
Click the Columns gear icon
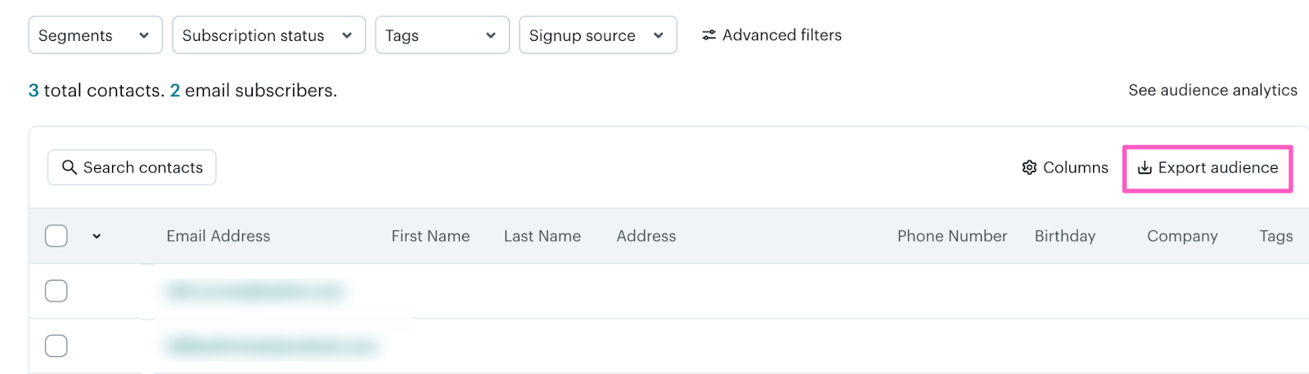tap(1029, 167)
